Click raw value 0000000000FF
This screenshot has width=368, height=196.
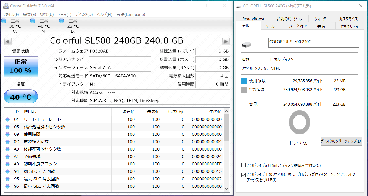(x=206, y=164)
